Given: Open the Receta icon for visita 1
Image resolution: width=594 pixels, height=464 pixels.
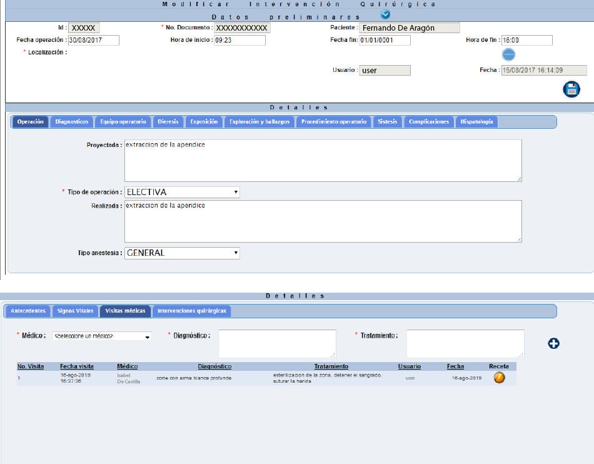Looking at the screenshot, I should tap(499, 377).
